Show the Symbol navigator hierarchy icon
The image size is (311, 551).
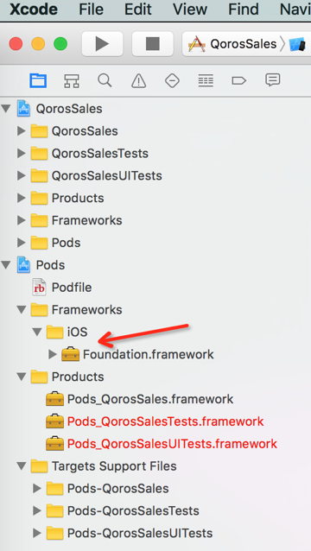pyautogui.click(x=72, y=81)
